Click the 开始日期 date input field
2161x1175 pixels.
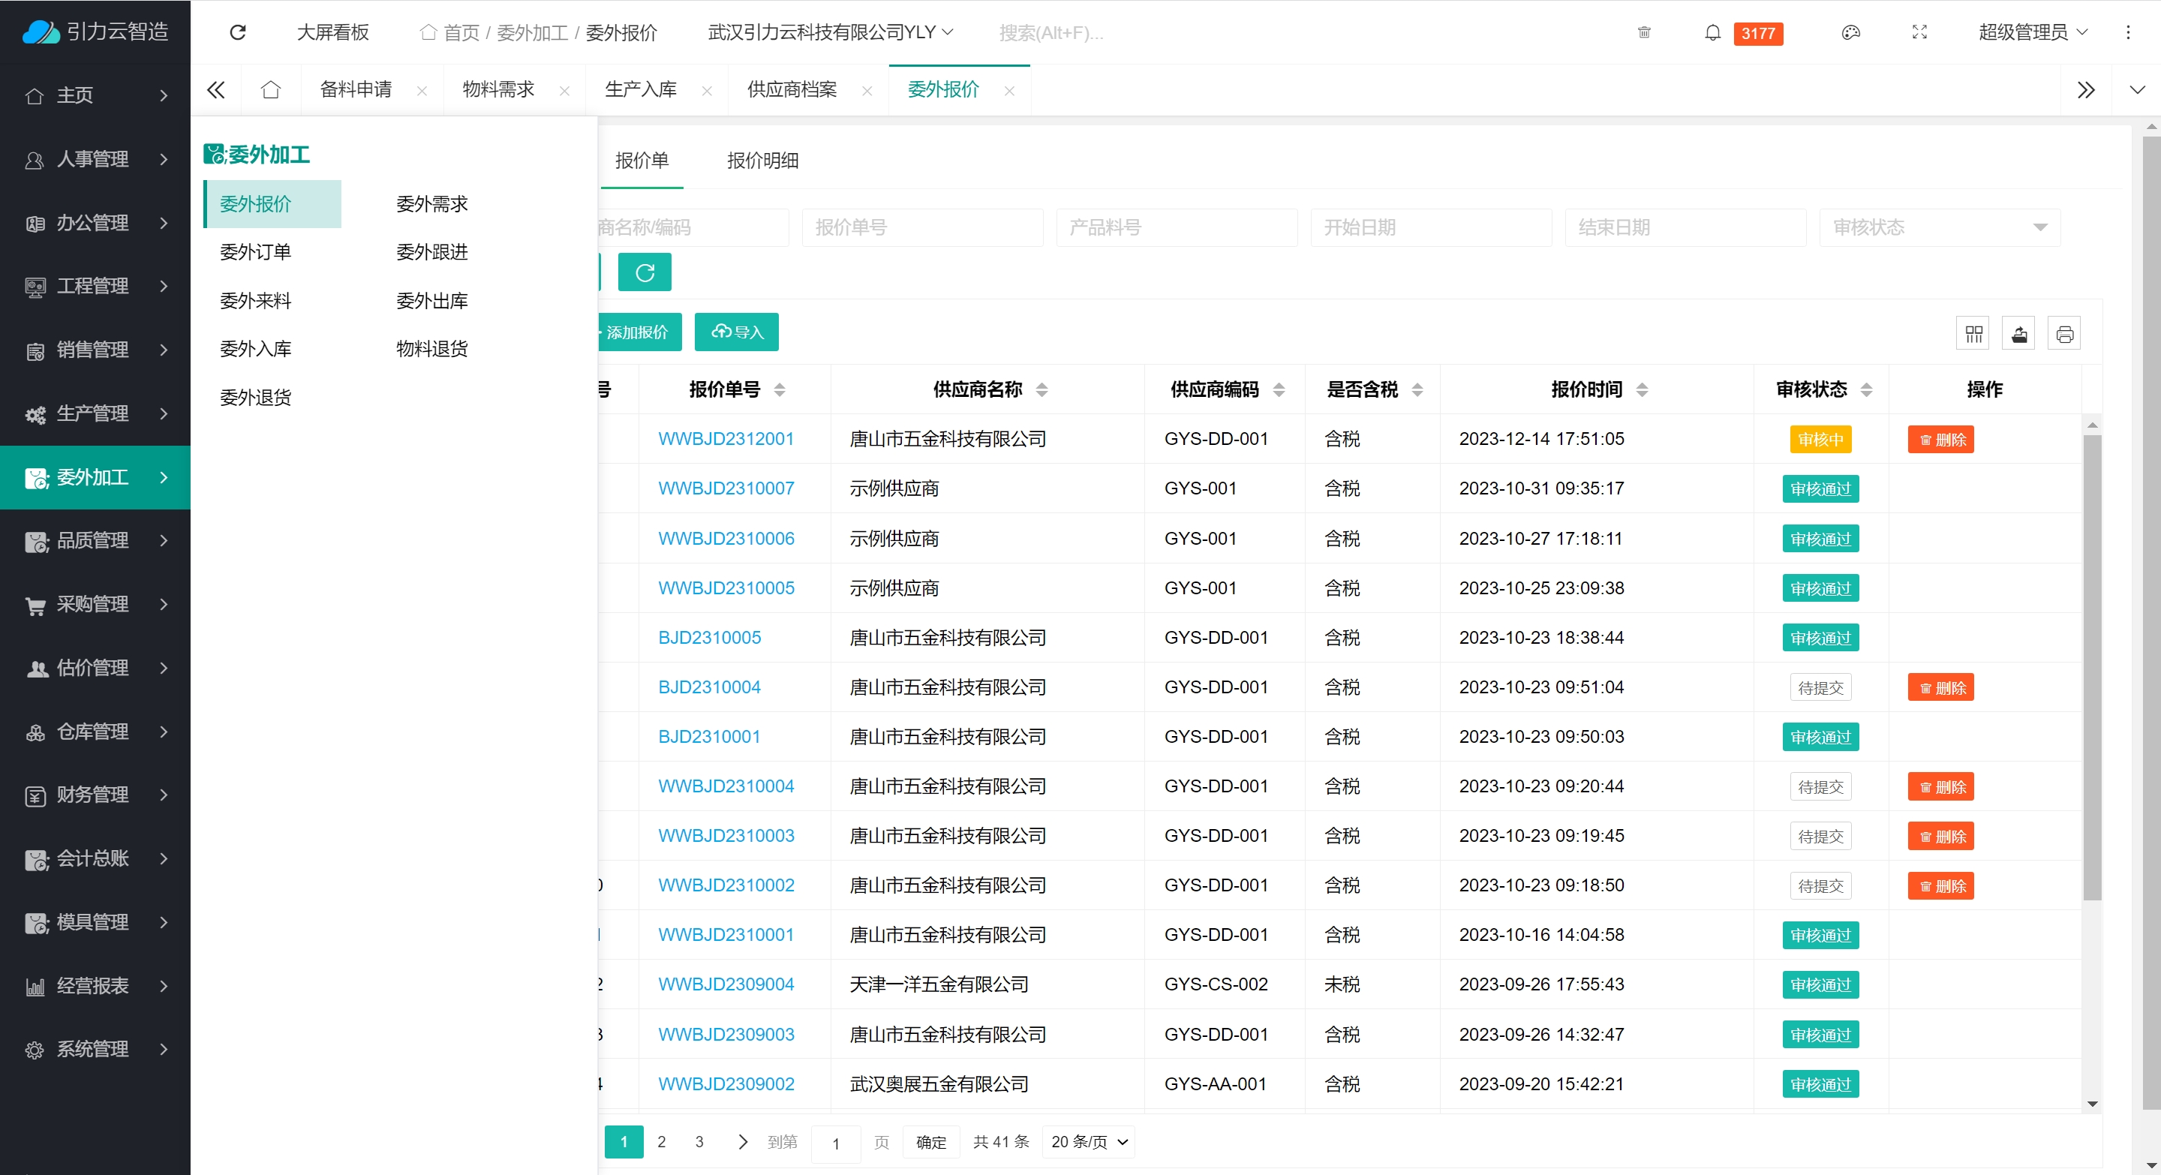pos(1430,227)
